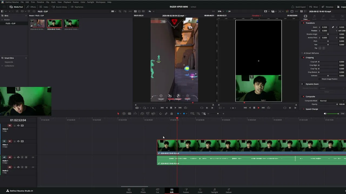Toggle the Composite section enable dot
The width and height of the screenshot is (346, 194).
click(x=303, y=96)
